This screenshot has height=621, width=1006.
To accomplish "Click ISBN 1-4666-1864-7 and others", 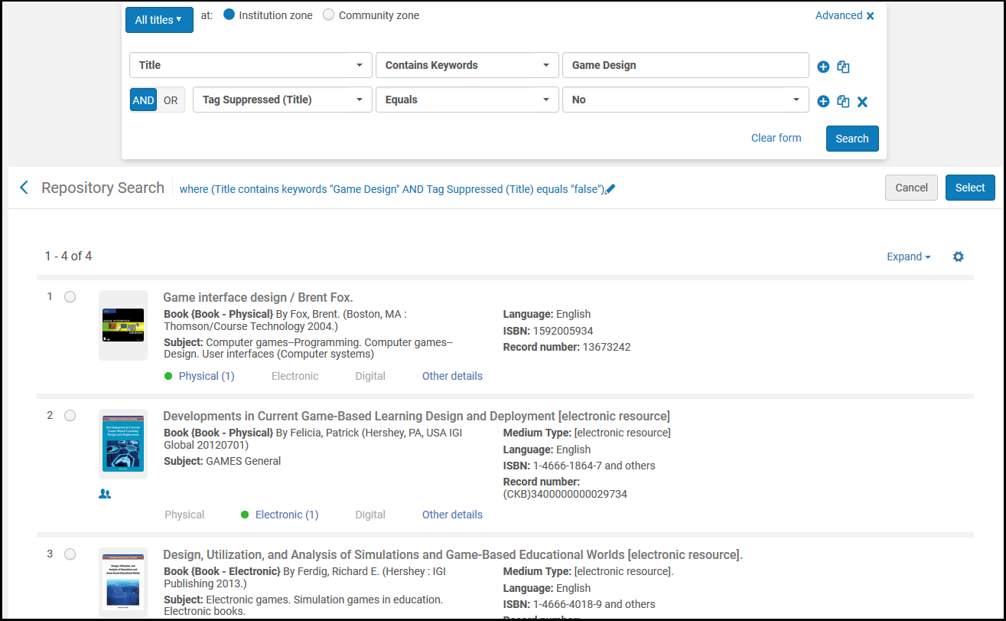I will point(579,466).
